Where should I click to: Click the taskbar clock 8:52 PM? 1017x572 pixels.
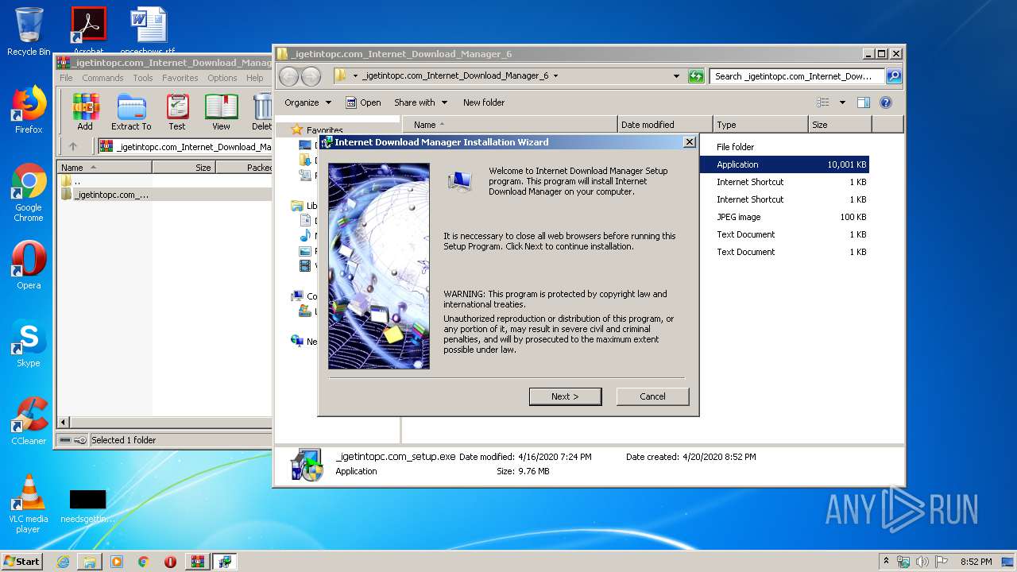pyautogui.click(x=976, y=562)
